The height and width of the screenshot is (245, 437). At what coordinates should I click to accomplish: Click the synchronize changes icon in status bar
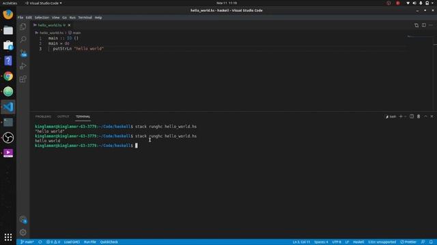(40, 242)
